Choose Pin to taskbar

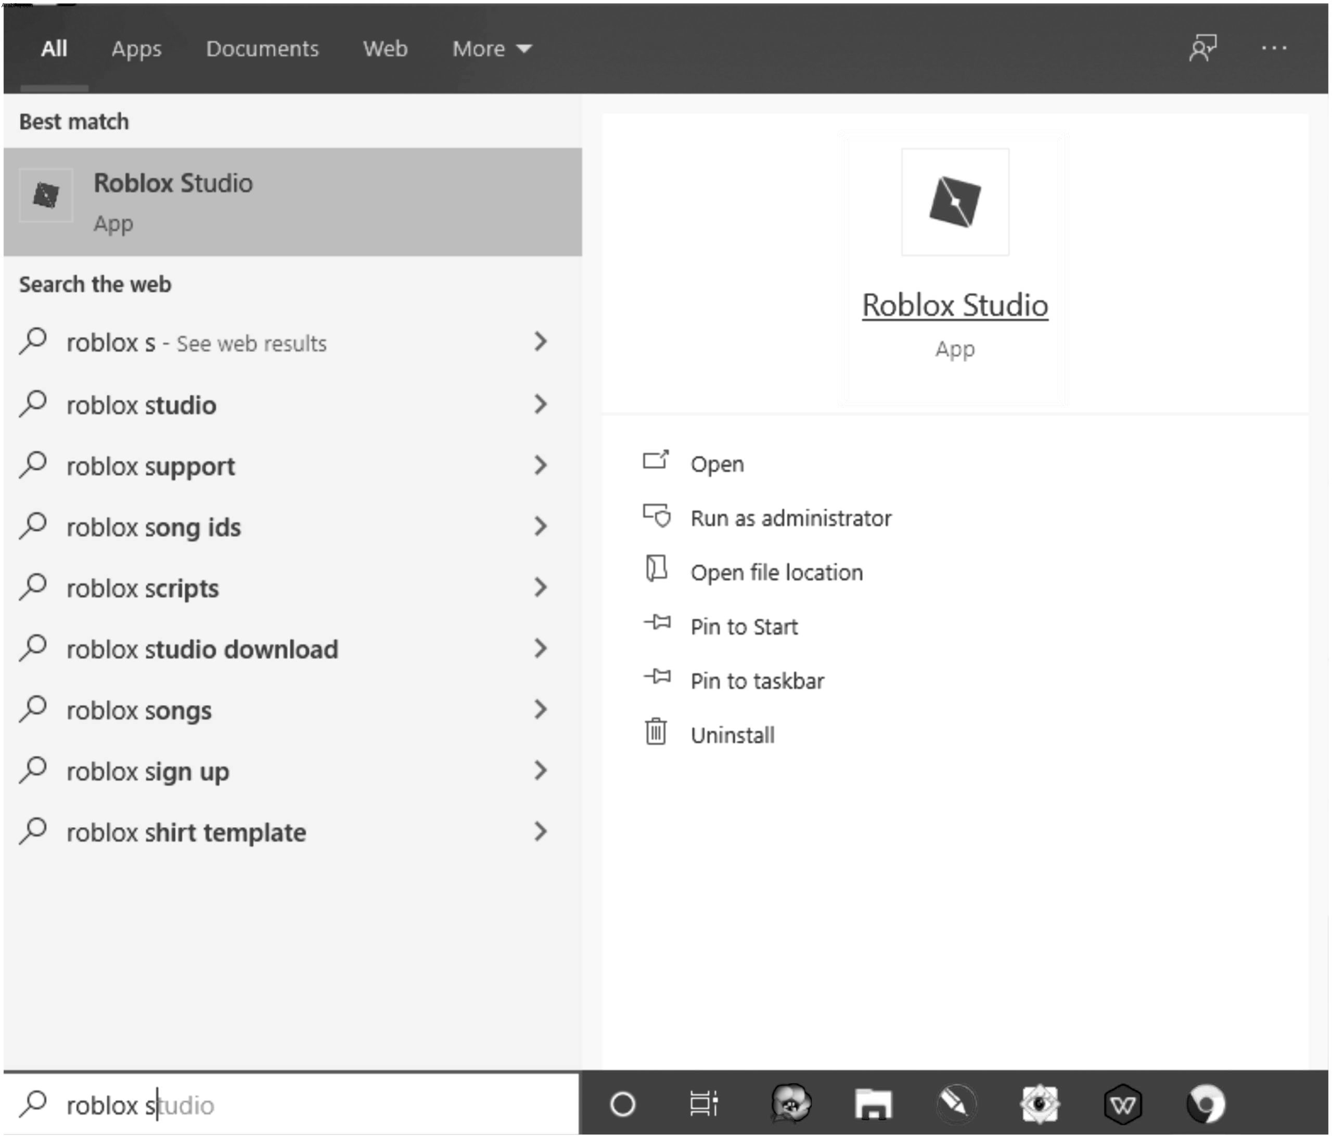(x=757, y=680)
